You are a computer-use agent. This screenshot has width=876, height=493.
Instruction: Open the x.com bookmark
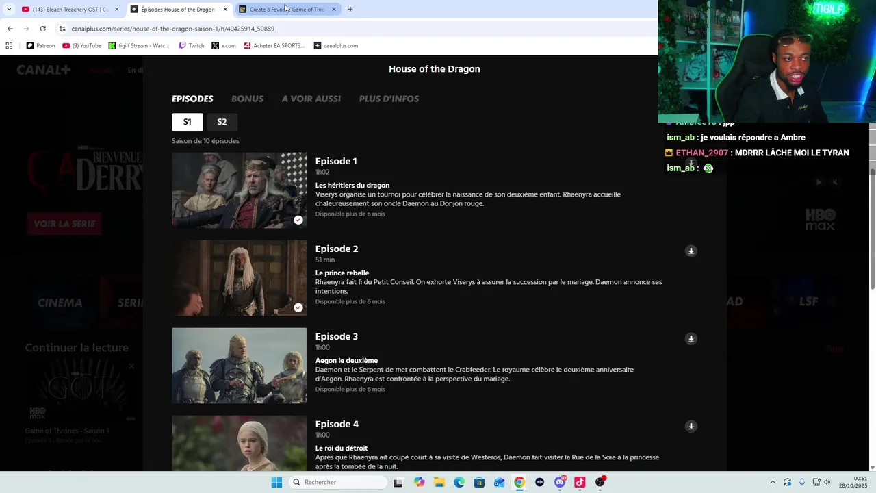click(224, 46)
